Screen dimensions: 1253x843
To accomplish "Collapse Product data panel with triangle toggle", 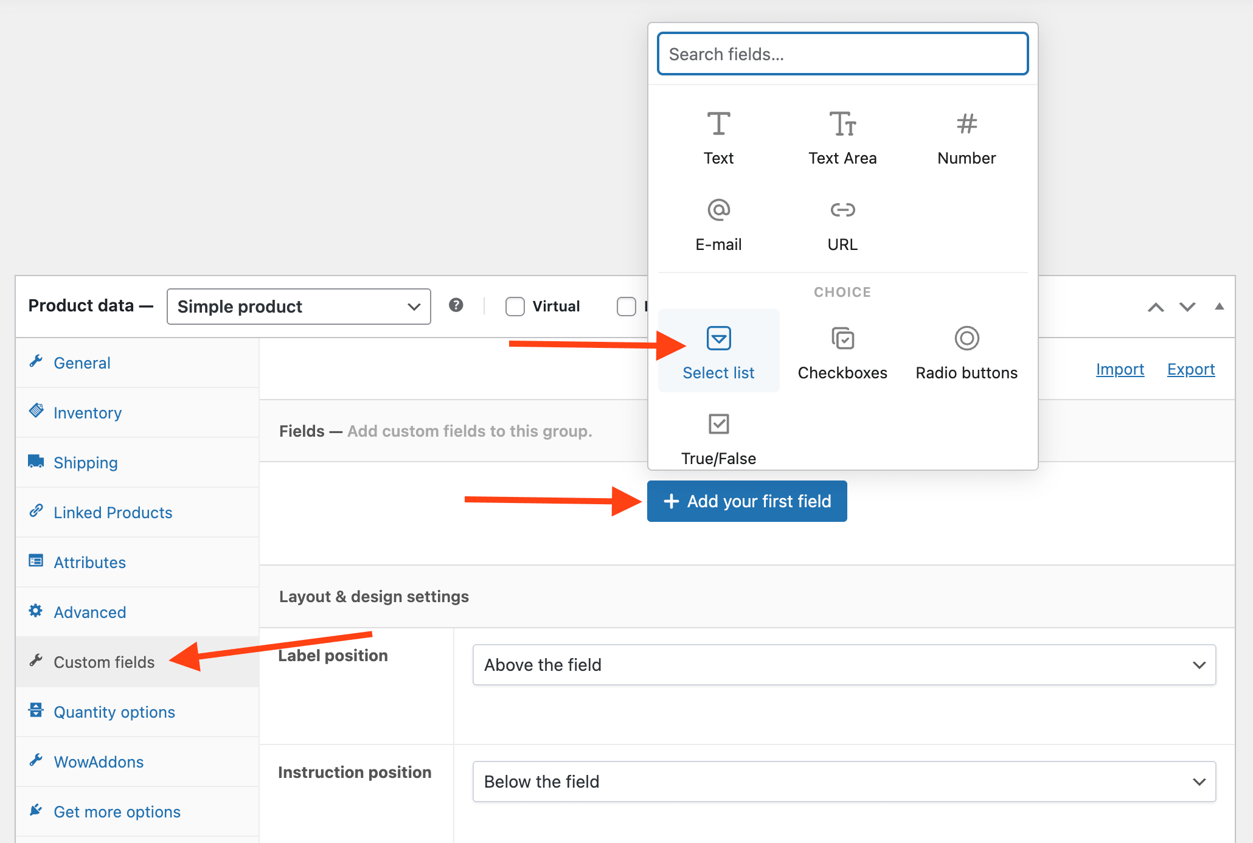I will point(1219,307).
